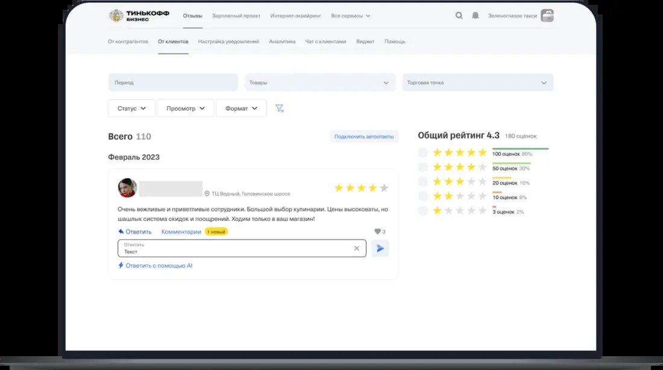Open the search magnifier icon

pyautogui.click(x=459, y=16)
